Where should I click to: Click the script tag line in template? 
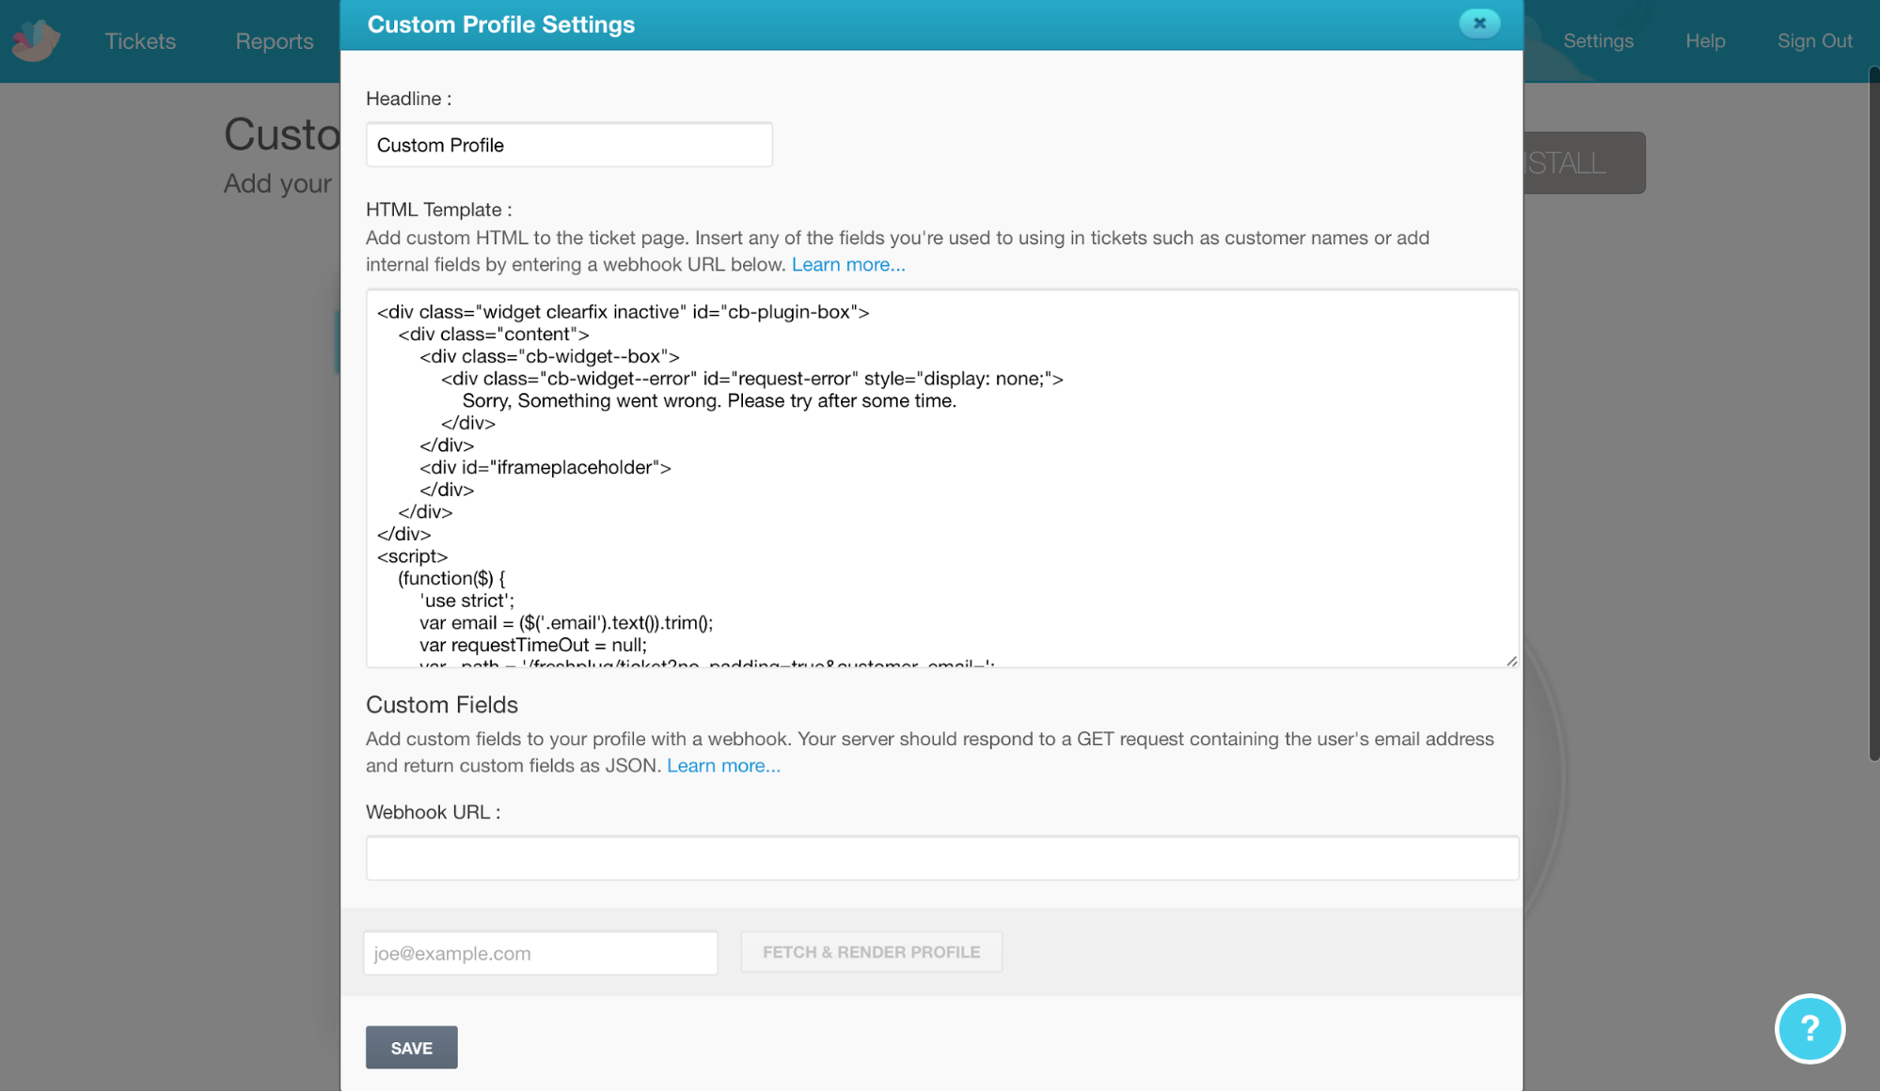click(x=412, y=556)
